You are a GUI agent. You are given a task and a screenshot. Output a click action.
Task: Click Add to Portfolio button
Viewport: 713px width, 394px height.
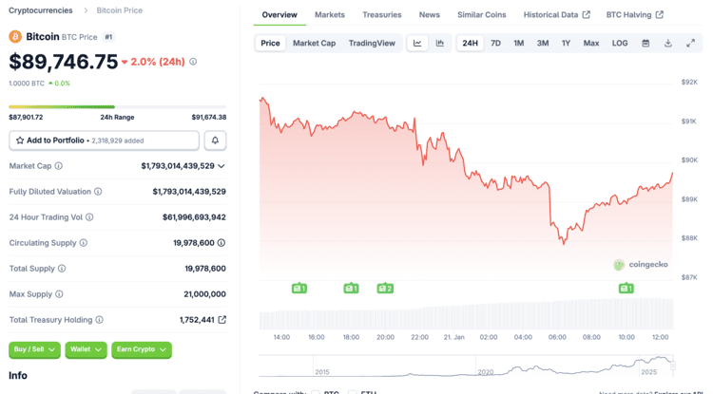[x=104, y=141]
